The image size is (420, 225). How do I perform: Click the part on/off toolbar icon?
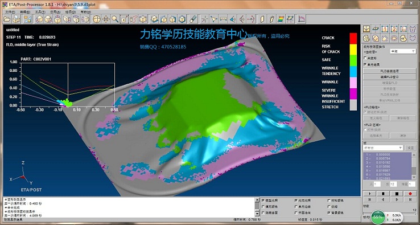[27, 19]
